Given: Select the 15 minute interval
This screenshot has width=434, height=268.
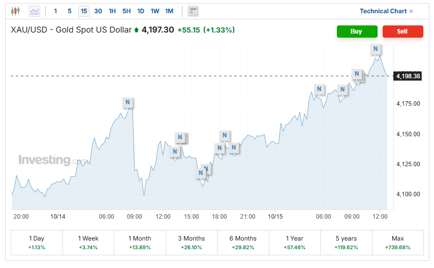Looking at the screenshot, I should click(x=84, y=11).
